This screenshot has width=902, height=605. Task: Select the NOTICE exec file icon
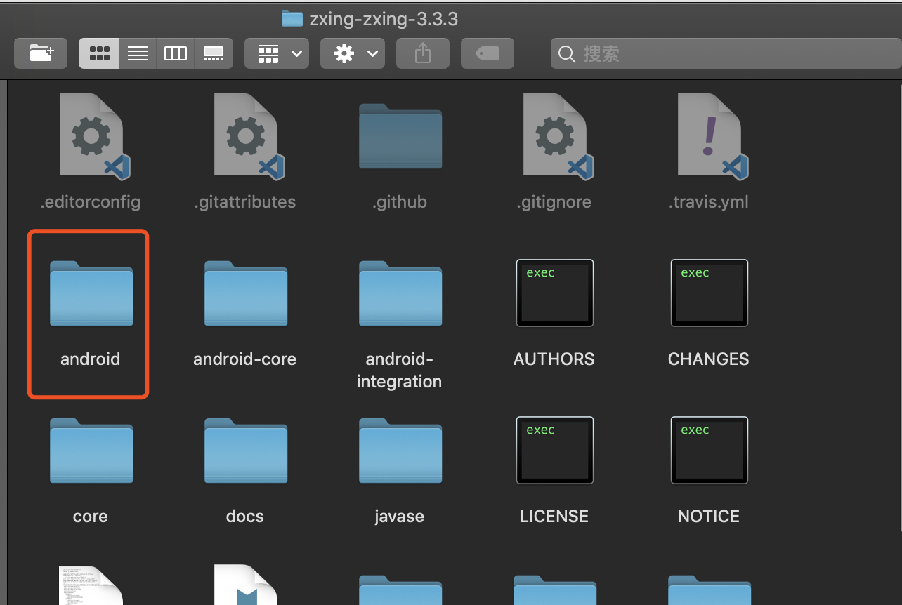tap(710, 451)
